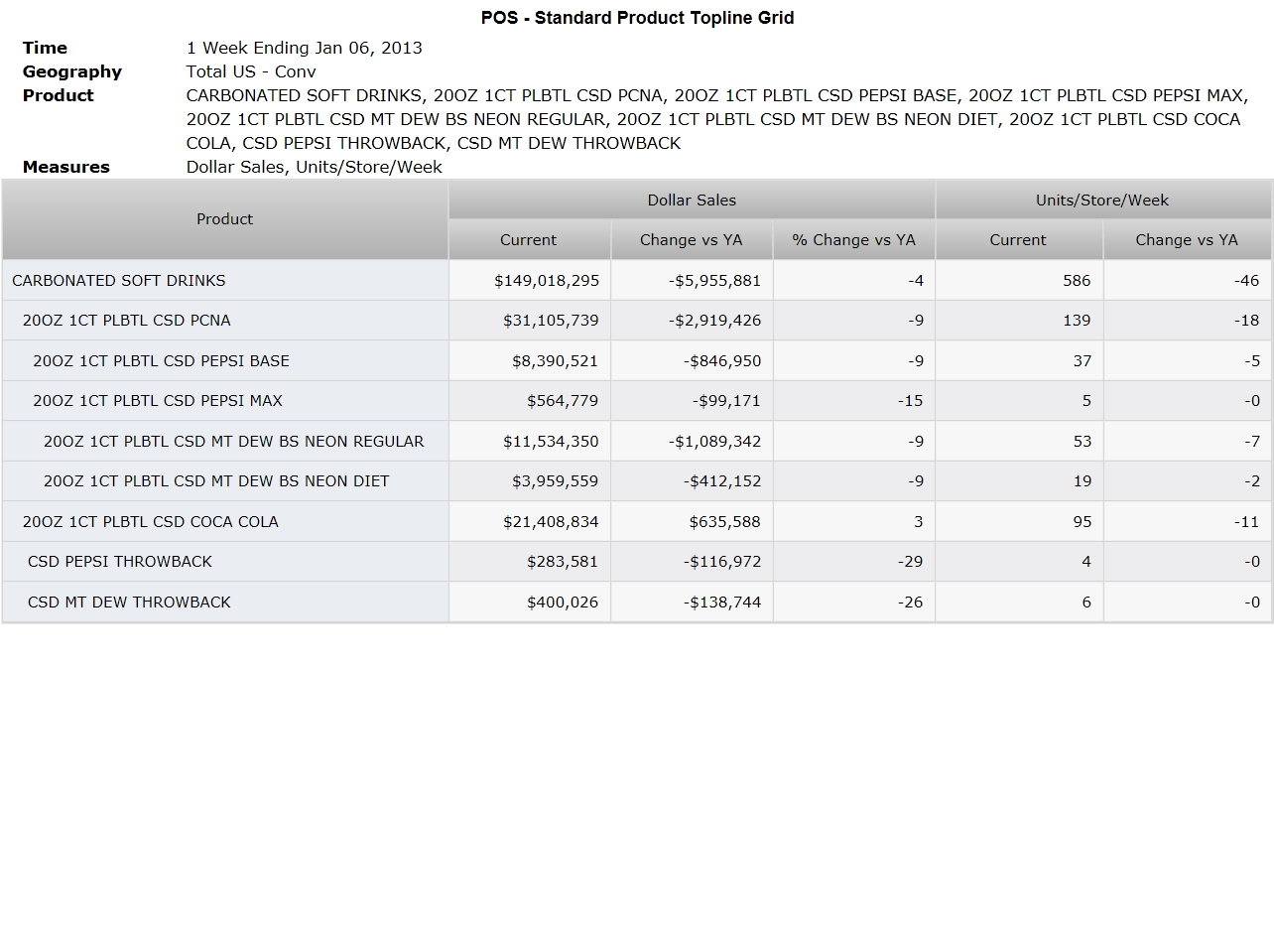Select the CARBONATED SOFT DRINKS row
This screenshot has width=1274, height=939.
tap(637, 281)
